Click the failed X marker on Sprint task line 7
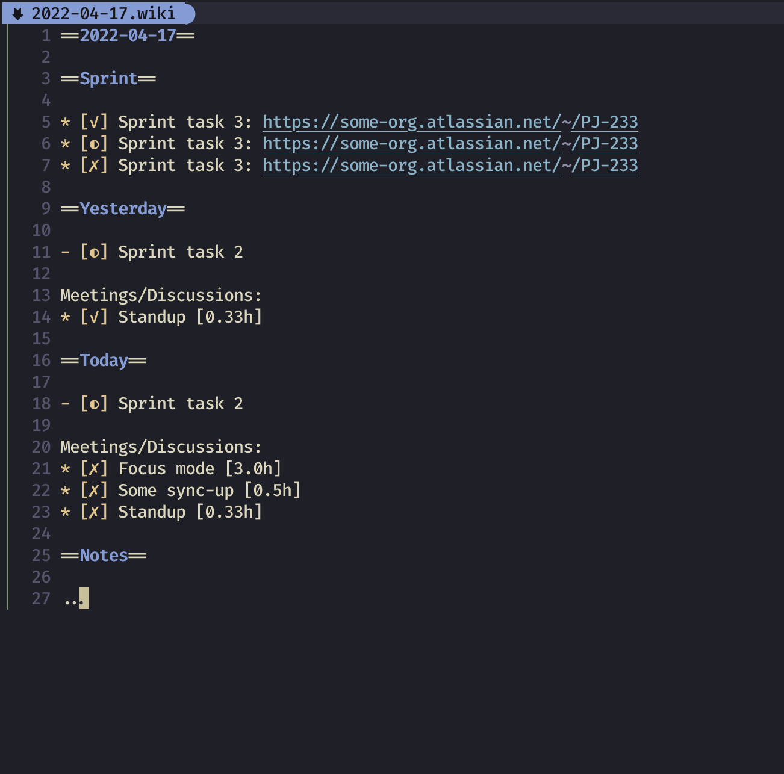This screenshot has width=784, height=774. [95, 165]
